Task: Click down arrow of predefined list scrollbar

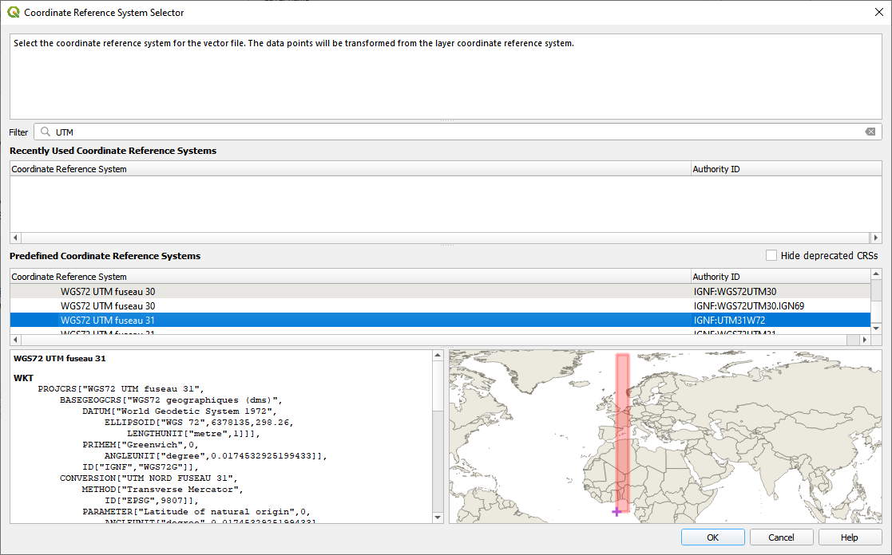Action: click(x=876, y=329)
